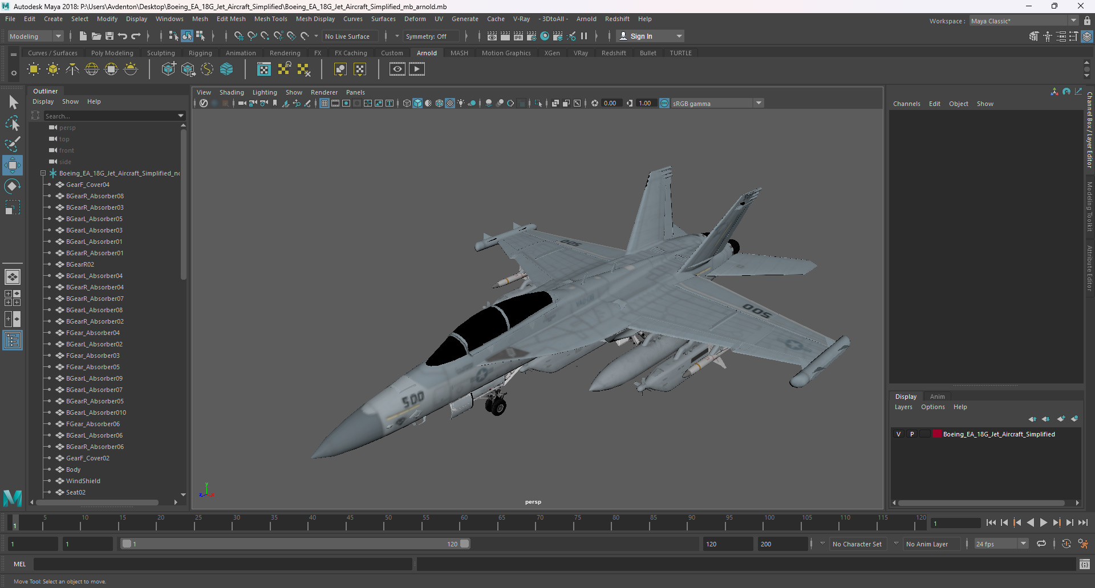Select the arrow Select tool

(13, 103)
